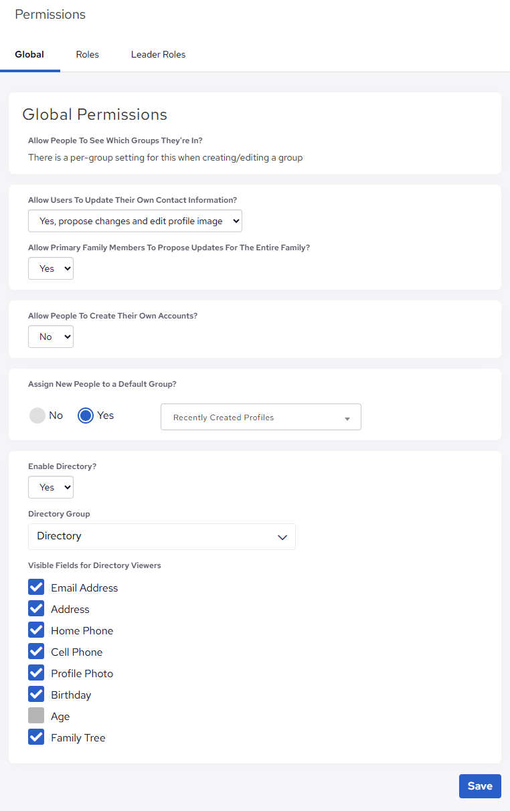Expand the Recently Created Profiles selector
The width and height of the screenshot is (510, 811).
(260, 416)
